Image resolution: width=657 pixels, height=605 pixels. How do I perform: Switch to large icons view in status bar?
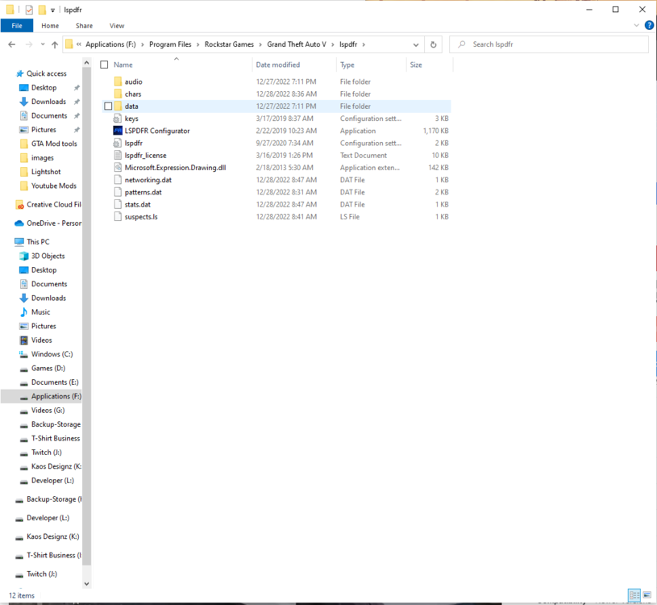coord(647,595)
